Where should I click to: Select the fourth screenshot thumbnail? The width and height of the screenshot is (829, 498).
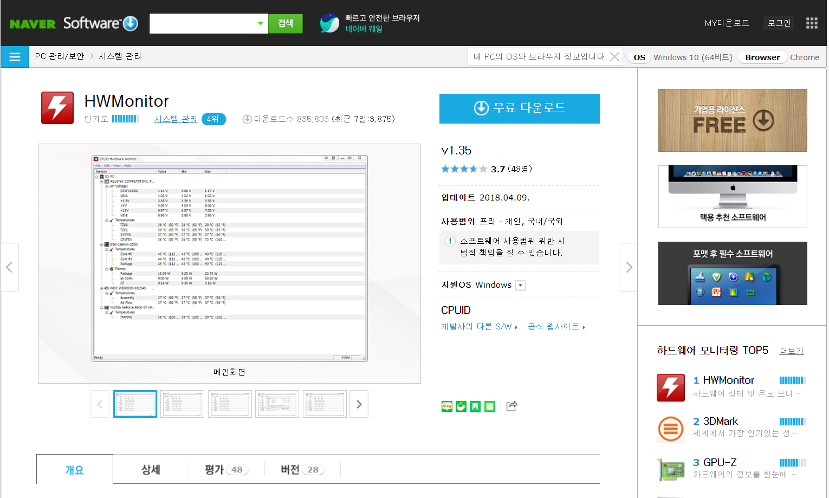point(277,404)
